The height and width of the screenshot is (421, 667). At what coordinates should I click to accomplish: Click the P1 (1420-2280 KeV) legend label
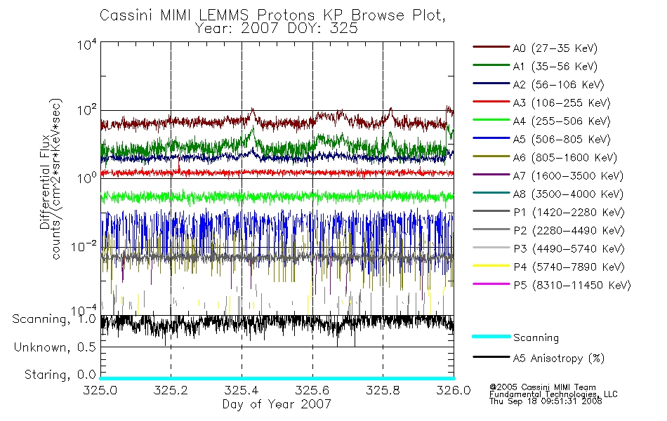569,213
